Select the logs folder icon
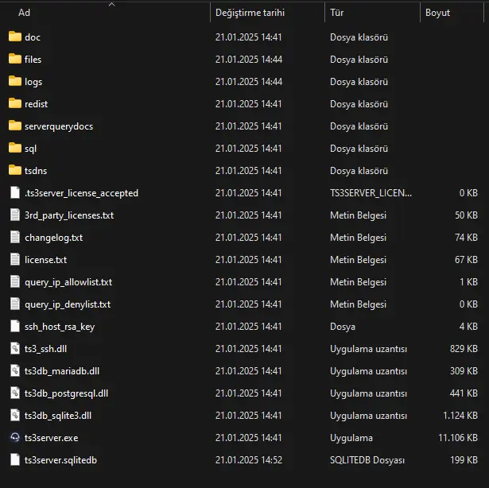The image size is (489, 488). point(15,81)
